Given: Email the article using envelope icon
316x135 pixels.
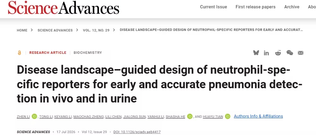Looking at the screenshot, I should (301, 53).
